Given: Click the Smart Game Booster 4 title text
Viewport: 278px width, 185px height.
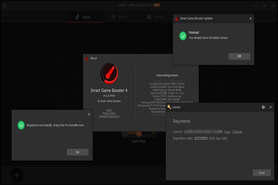Looking at the screenshot, I should (109, 90).
